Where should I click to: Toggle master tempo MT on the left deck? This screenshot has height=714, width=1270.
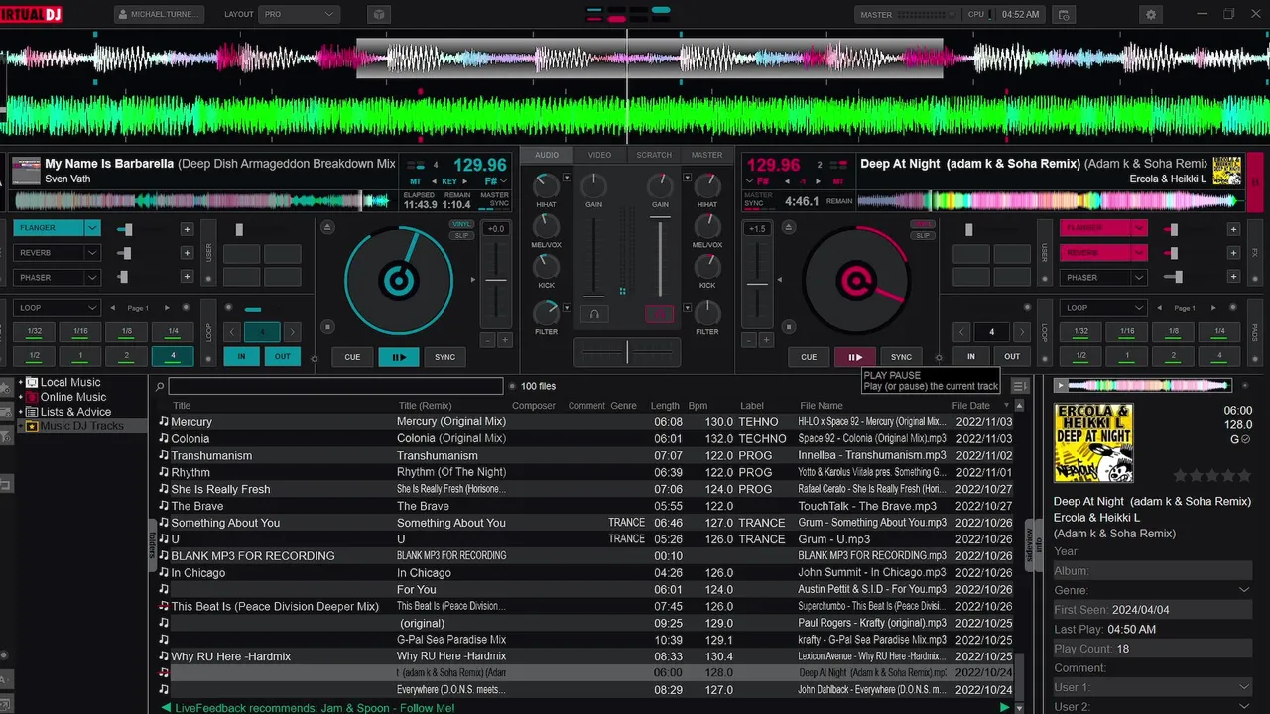point(416,181)
